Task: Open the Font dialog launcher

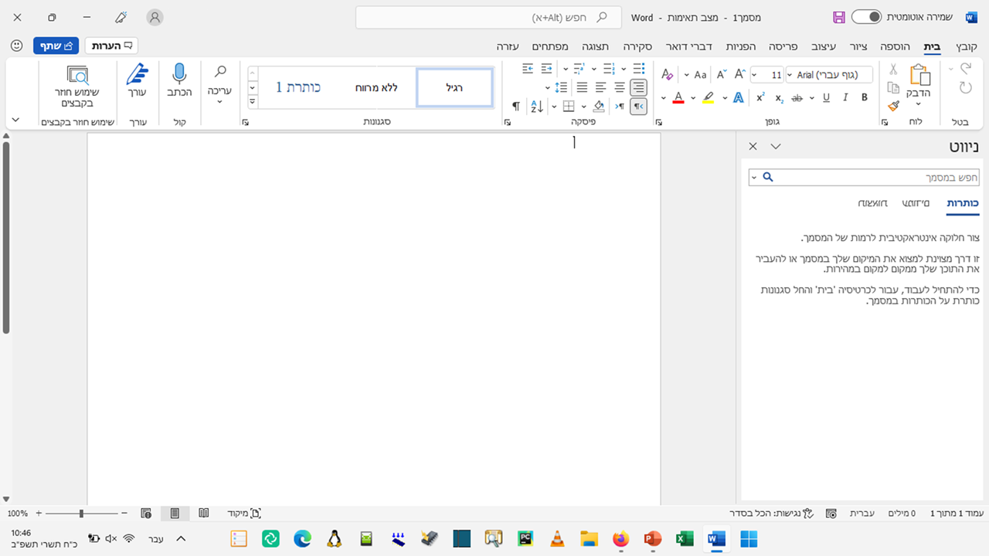Action: coord(658,122)
